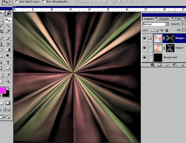Select the Background layer name
Viewport: 186px width, 143px height.
pos(170,57)
